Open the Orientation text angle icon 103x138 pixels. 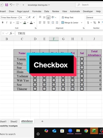pyautogui.click(x=53, y=17)
